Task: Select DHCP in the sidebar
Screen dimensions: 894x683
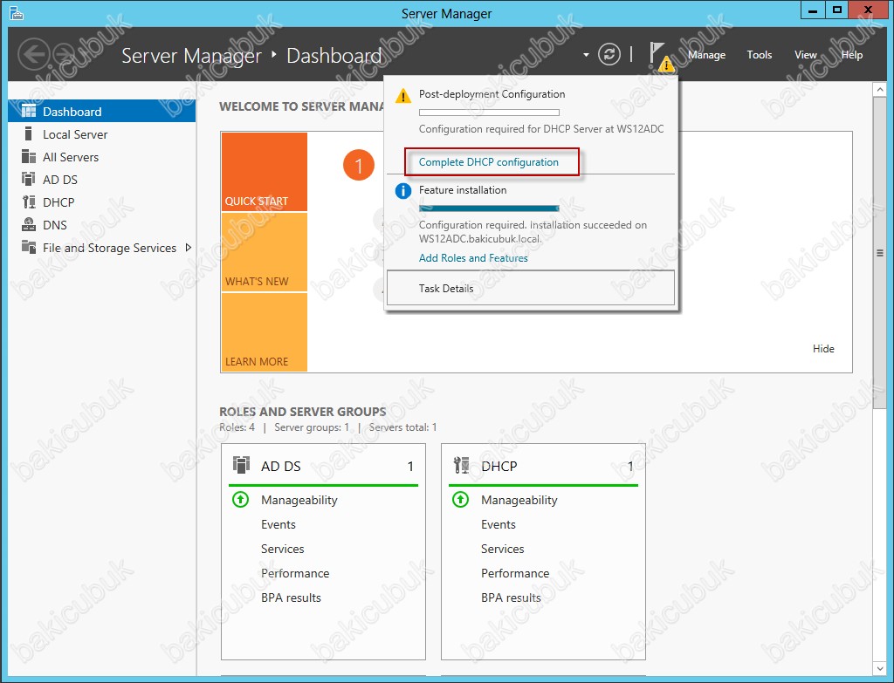Action: [102, 202]
